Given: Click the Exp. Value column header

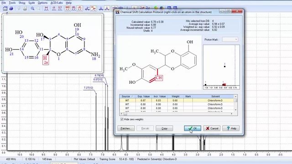Looking at the screenshot, I should (x=143, y=96).
